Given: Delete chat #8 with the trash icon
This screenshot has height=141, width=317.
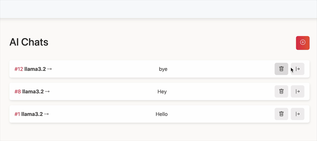Looking at the screenshot, I should [281, 91].
